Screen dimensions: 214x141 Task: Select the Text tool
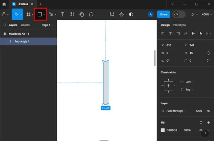click(62, 14)
